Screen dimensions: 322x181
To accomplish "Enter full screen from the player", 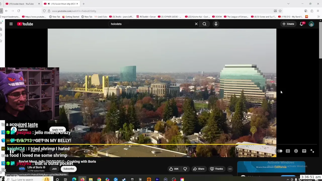I will tap(312, 151).
